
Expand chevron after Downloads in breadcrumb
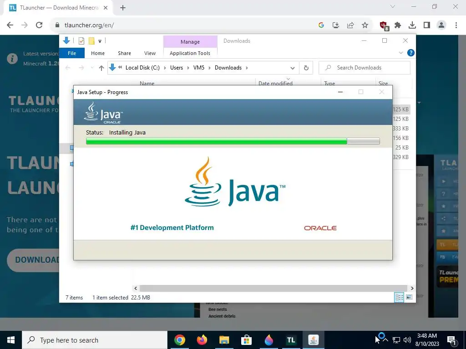[247, 68]
